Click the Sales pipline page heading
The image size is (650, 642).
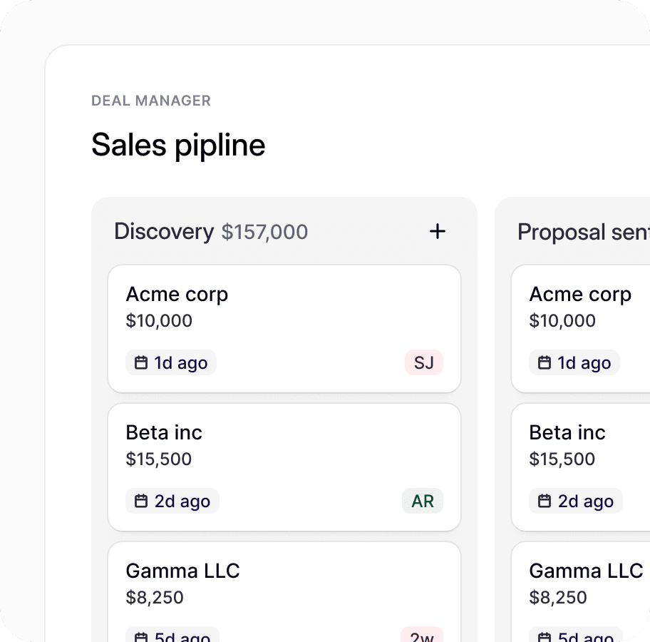click(x=178, y=145)
